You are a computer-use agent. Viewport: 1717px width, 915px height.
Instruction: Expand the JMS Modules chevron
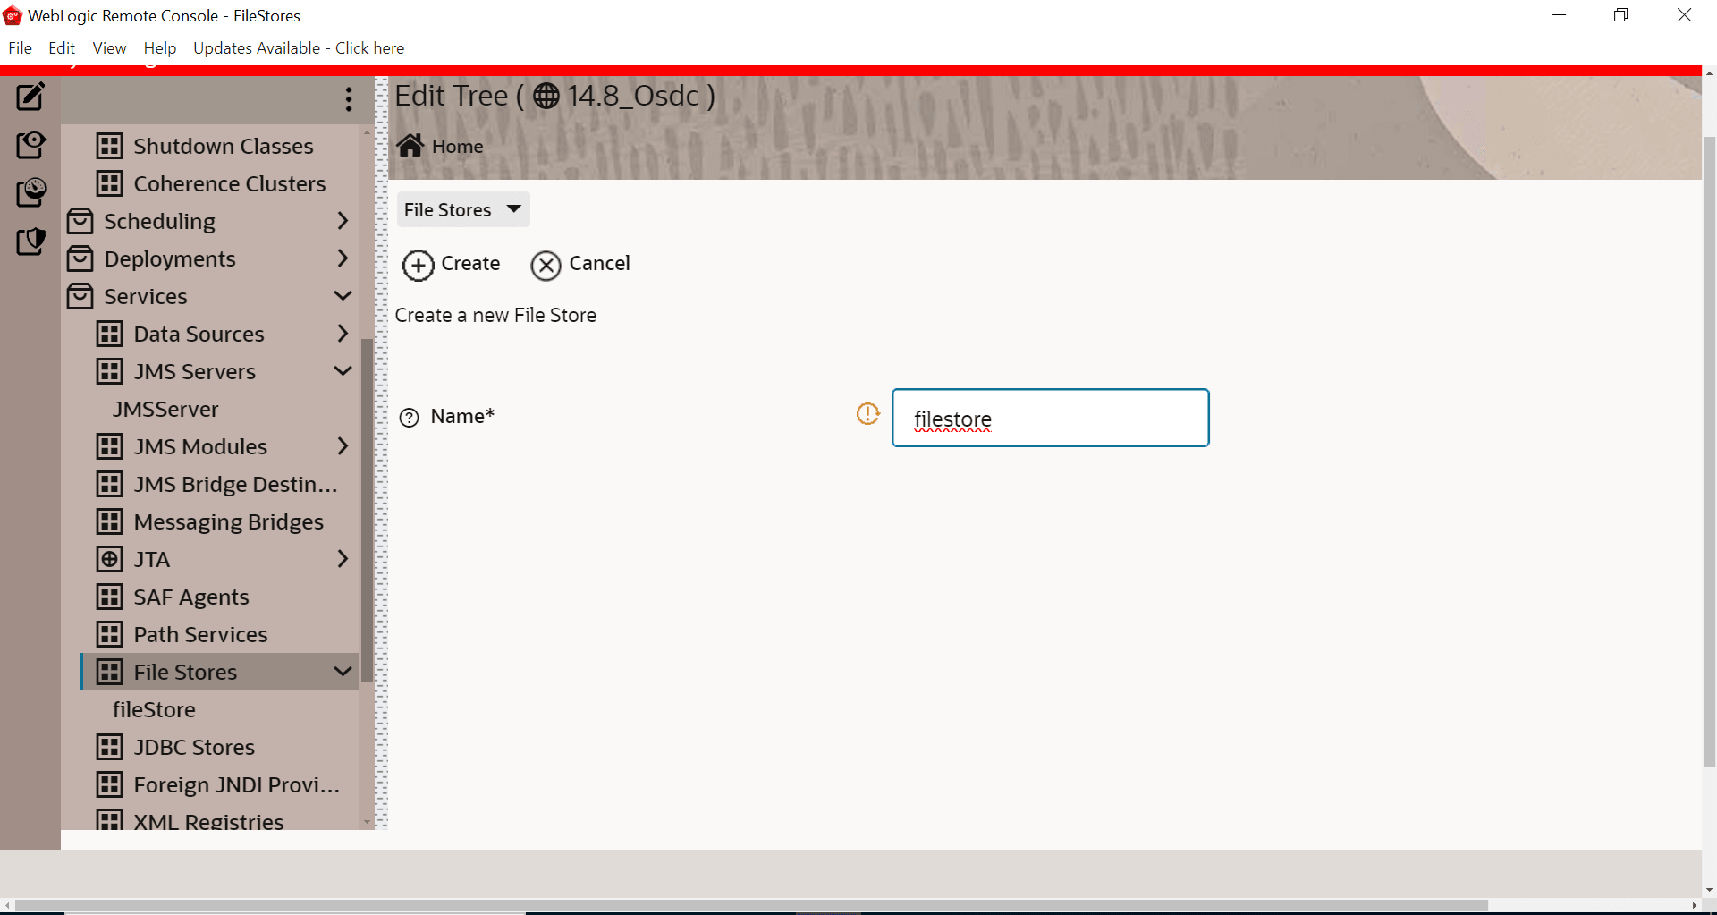point(343,445)
